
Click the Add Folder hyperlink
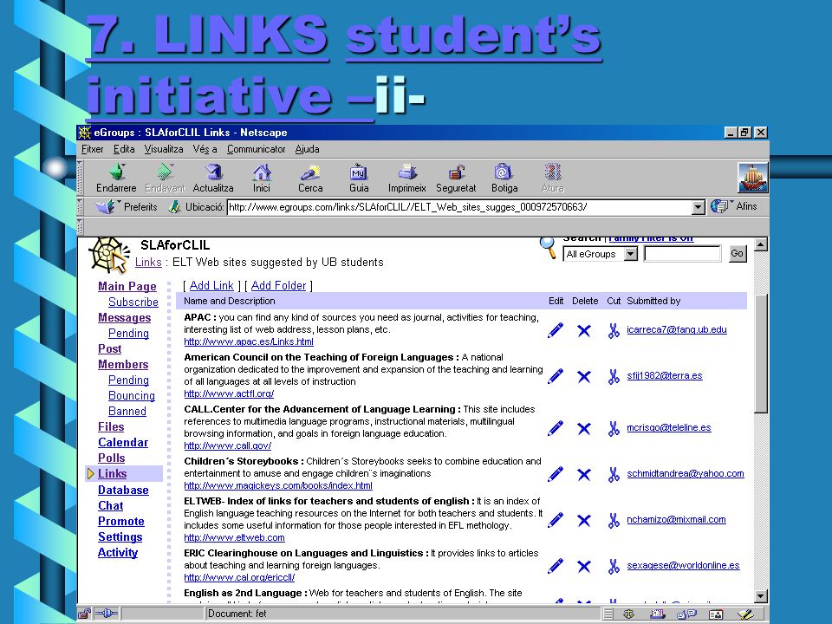pos(278,285)
